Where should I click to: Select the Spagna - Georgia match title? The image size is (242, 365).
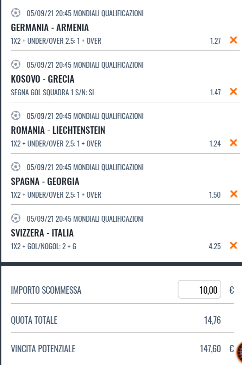(45, 181)
